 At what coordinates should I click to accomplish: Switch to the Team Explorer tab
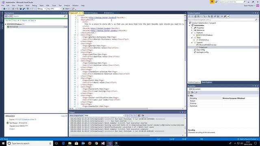pyautogui.click(x=207, y=82)
